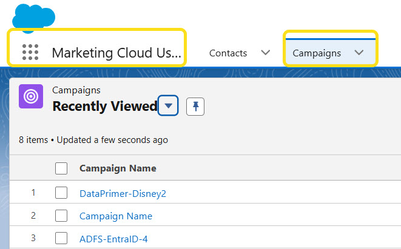The width and height of the screenshot is (401, 249).
Task: Check the box for DataPrimer-Disney2 row
Action: 61,193
